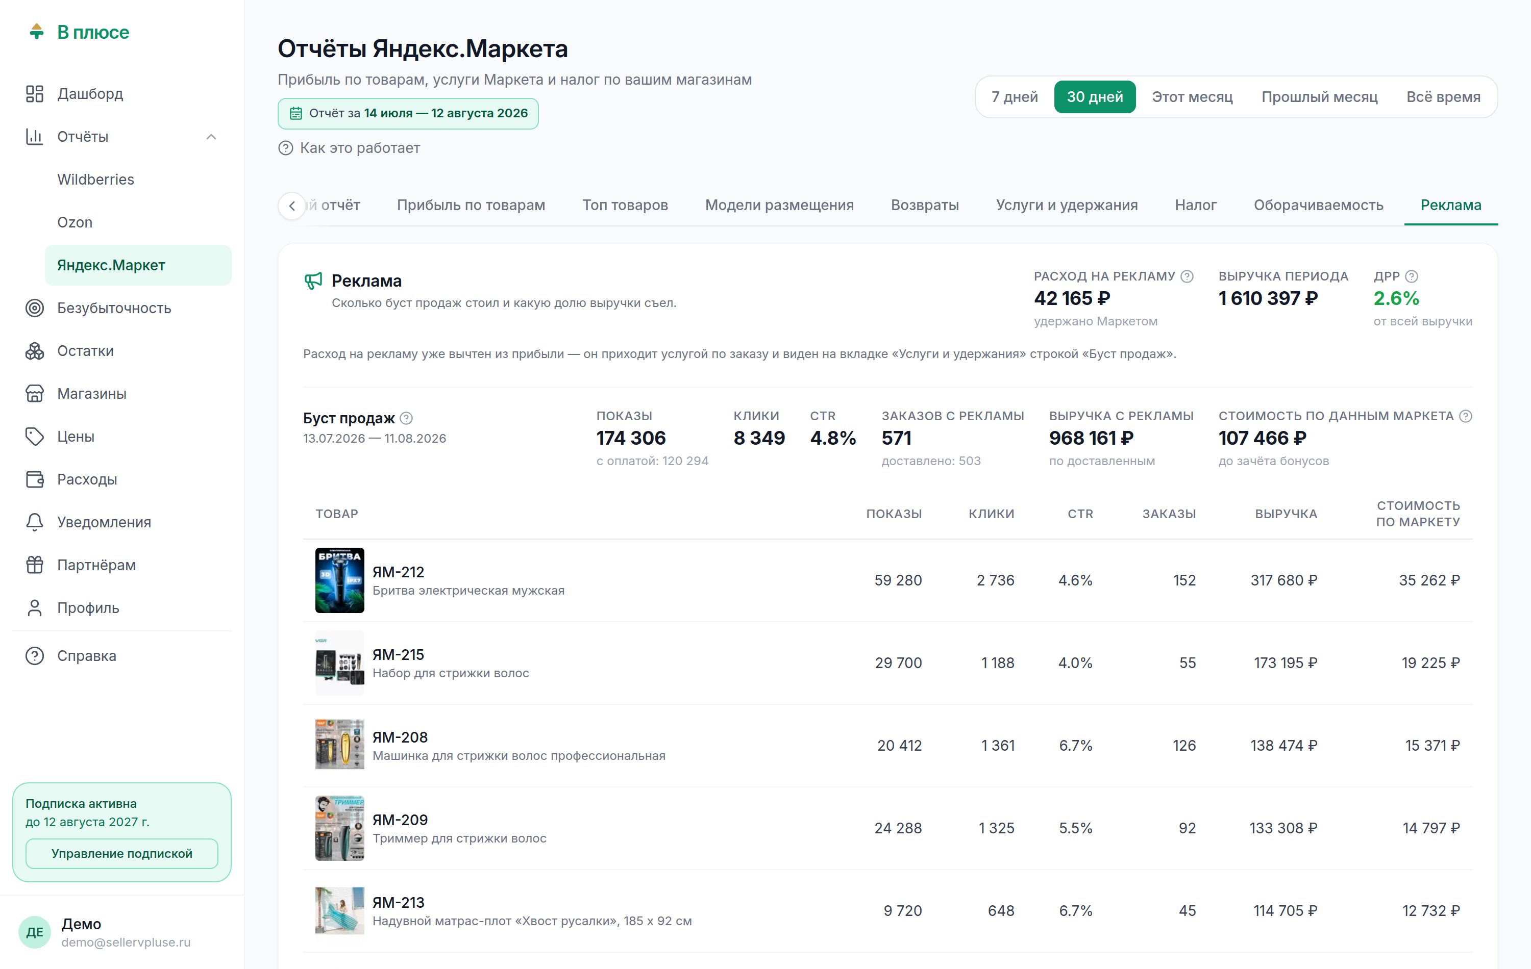This screenshot has width=1531, height=969.
Task: Show help tooltip next to Буст продаж
Action: 406,418
